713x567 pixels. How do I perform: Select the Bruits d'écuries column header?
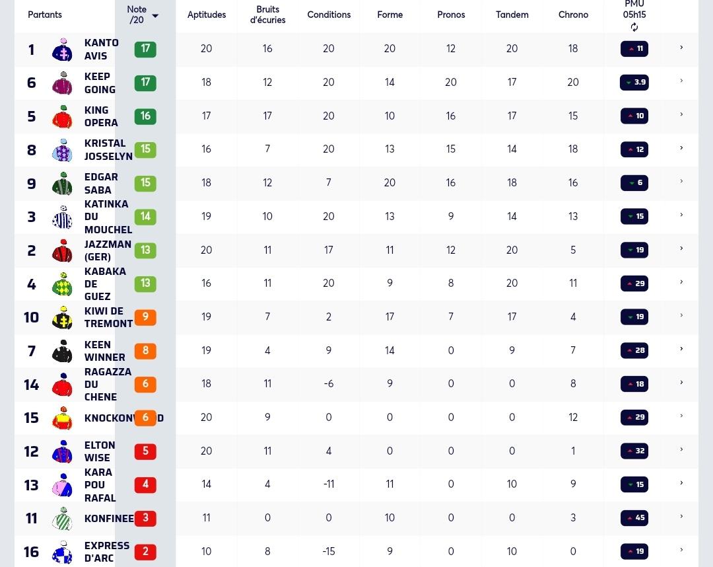[x=267, y=15]
